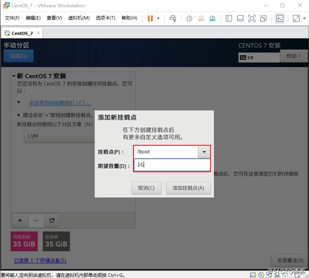Screen dimensions: 309x278
Task: Click the VMware Workstation title bar logo
Action: click(7, 6)
